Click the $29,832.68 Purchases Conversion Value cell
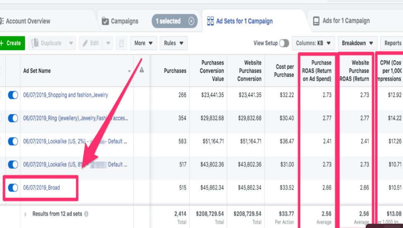The width and height of the screenshot is (403, 228). pos(212,118)
